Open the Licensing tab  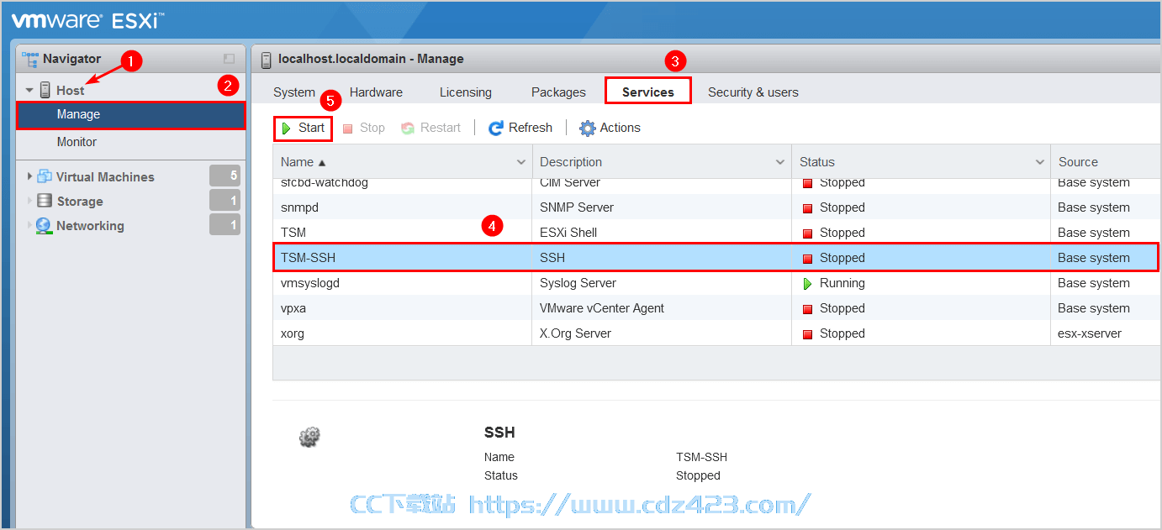(x=466, y=92)
